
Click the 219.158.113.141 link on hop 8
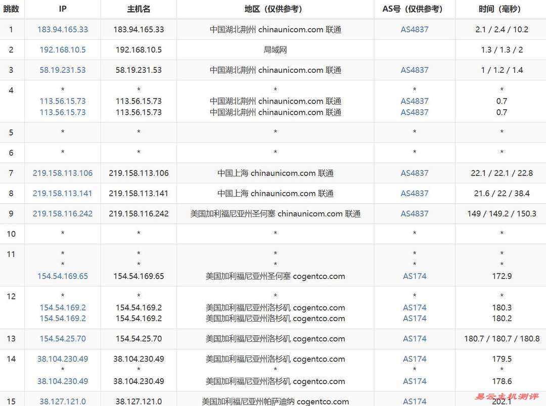(x=62, y=193)
